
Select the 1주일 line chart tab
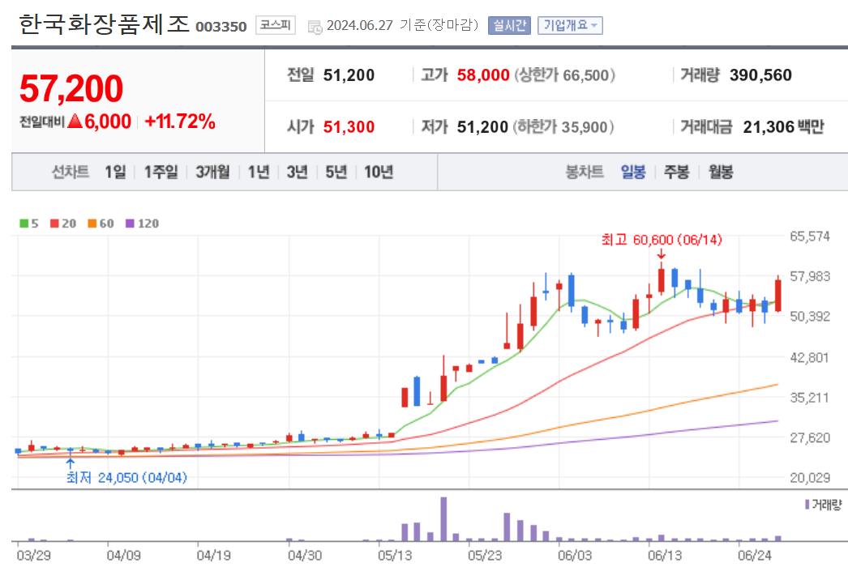[161, 172]
